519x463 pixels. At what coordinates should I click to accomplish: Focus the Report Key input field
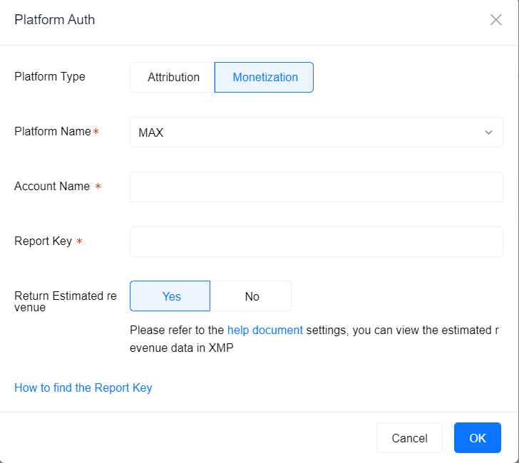pos(316,241)
